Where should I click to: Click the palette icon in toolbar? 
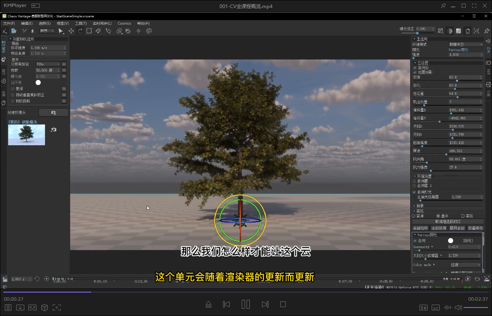149,31
